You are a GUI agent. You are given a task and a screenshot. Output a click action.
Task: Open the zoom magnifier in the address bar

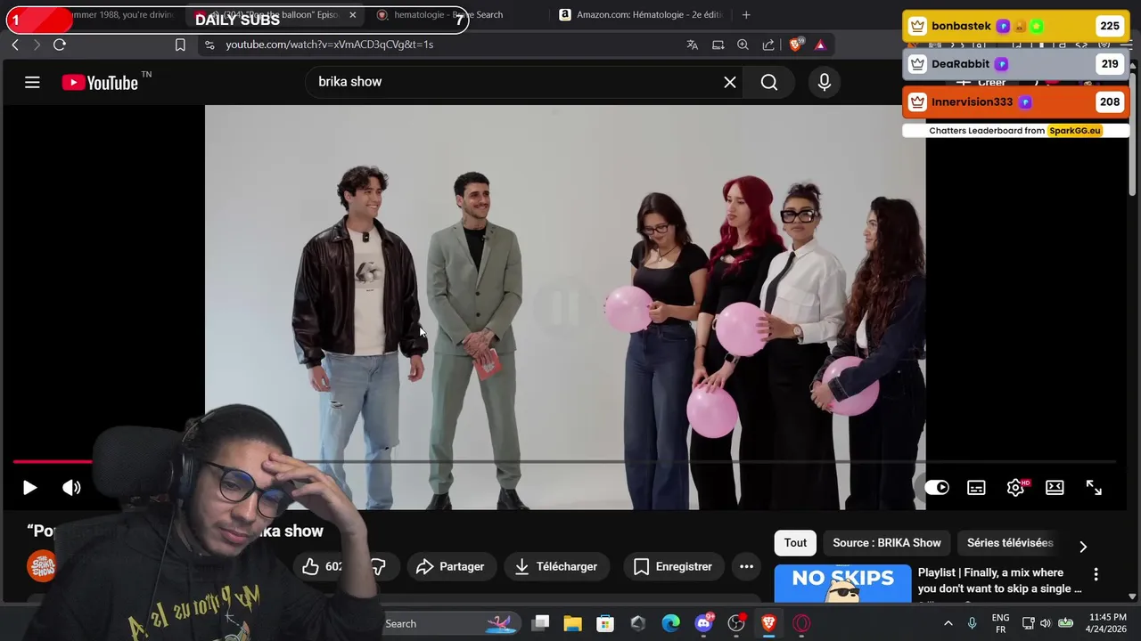tap(743, 45)
